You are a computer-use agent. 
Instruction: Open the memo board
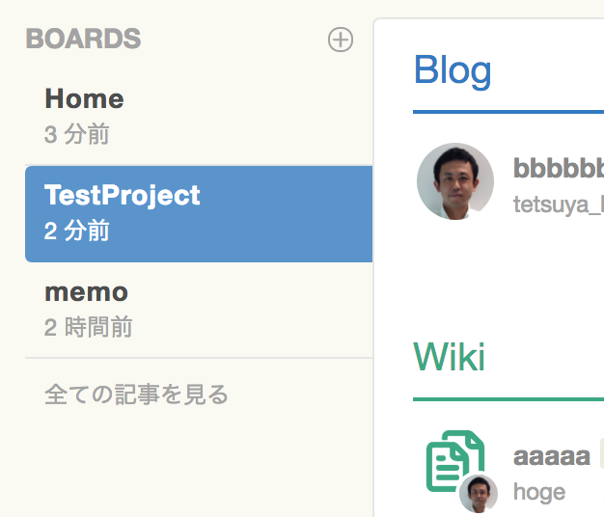coord(199,311)
